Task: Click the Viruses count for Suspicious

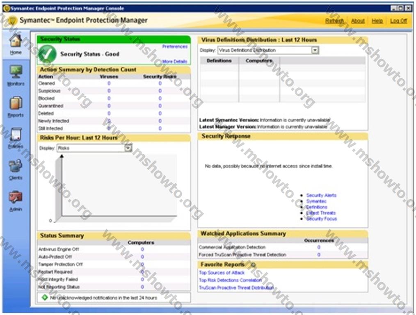Action: (109, 91)
